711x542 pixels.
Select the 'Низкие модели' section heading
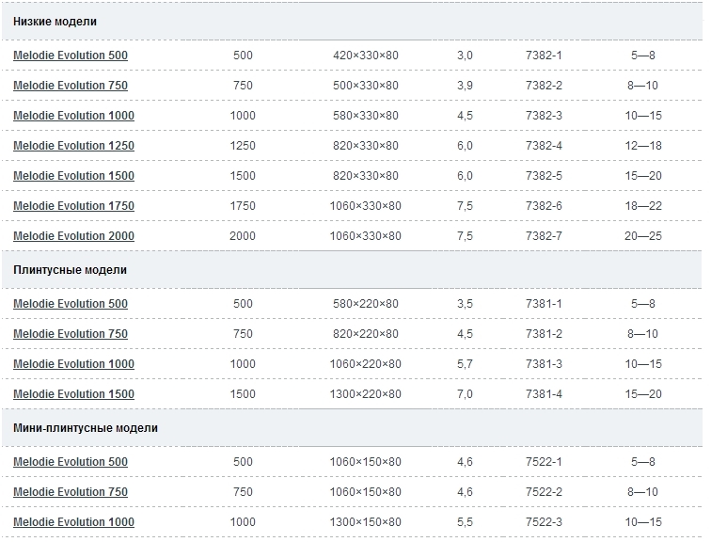click(55, 22)
